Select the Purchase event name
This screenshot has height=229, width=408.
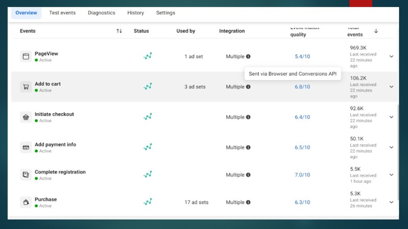[x=46, y=200]
